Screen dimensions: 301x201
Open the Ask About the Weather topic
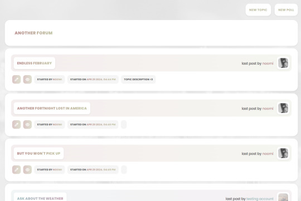tap(40, 198)
